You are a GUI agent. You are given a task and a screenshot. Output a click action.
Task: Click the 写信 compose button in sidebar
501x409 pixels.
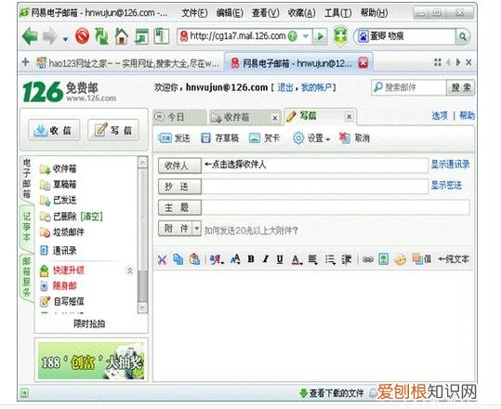113,130
